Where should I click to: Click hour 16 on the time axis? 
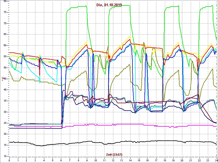(147, 160)
